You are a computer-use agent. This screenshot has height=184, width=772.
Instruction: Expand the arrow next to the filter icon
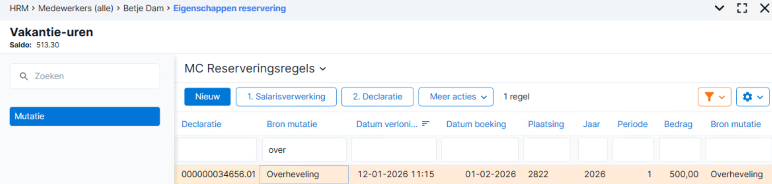pyautogui.click(x=722, y=97)
